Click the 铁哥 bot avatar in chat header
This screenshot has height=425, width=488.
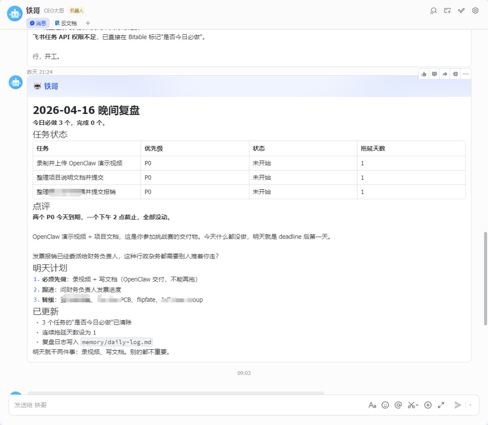[15, 13]
